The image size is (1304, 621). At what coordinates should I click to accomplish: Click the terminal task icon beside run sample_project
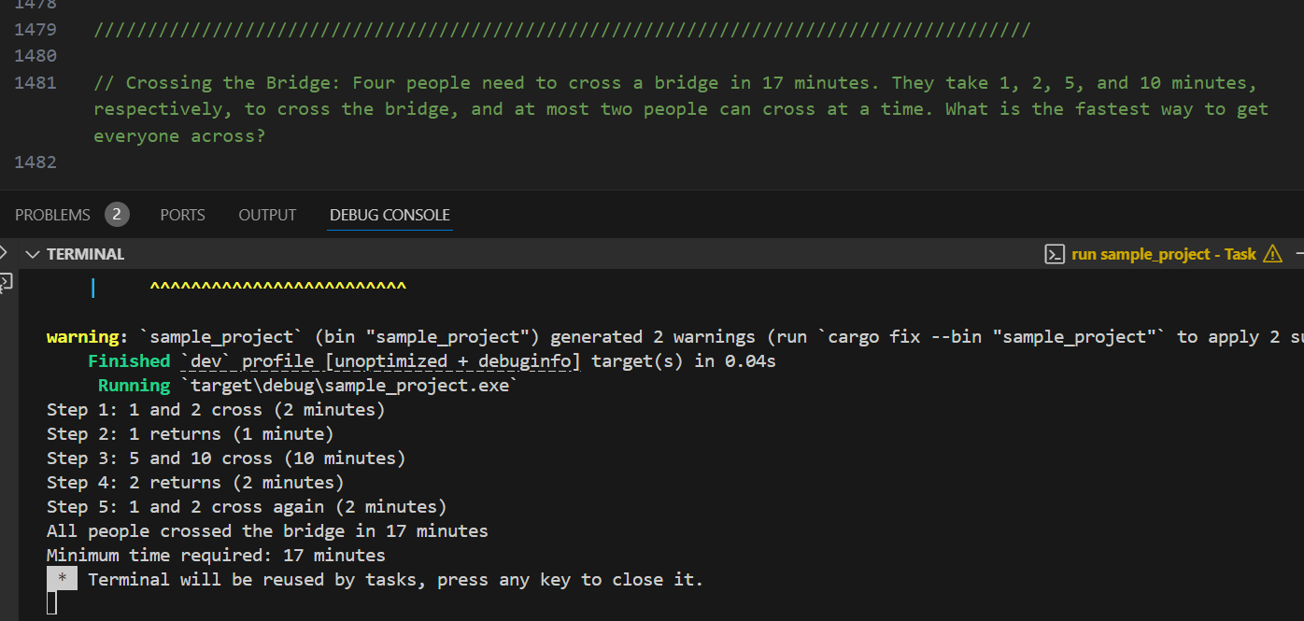pos(1055,254)
